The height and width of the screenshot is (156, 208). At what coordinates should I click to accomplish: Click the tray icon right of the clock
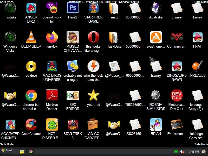(204, 152)
